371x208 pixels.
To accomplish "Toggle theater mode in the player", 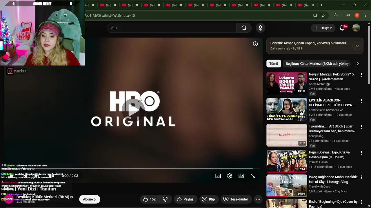I will (x=241, y=176).
